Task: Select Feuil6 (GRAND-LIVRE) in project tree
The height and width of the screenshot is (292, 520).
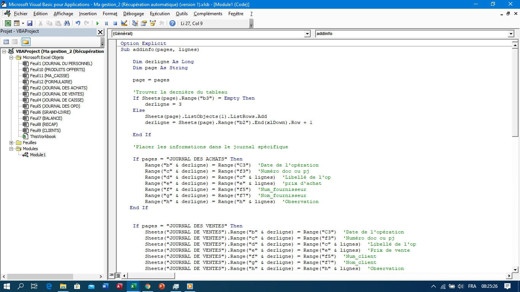Action: [x=50, y=112]
